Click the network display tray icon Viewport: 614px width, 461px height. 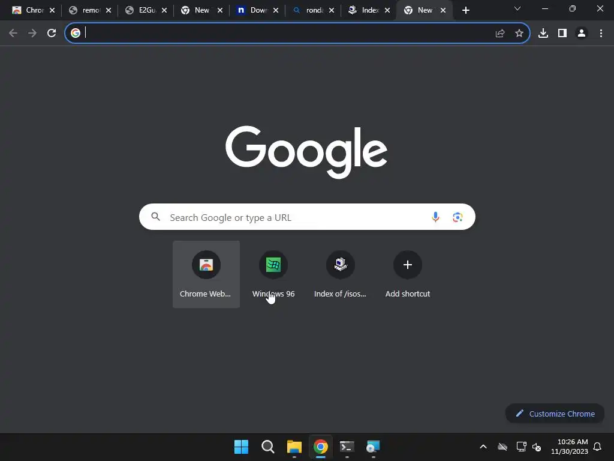[521, 447]
